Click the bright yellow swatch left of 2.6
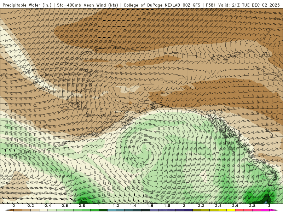This screenshot has height=212, width=283. (x=231, y=210)
